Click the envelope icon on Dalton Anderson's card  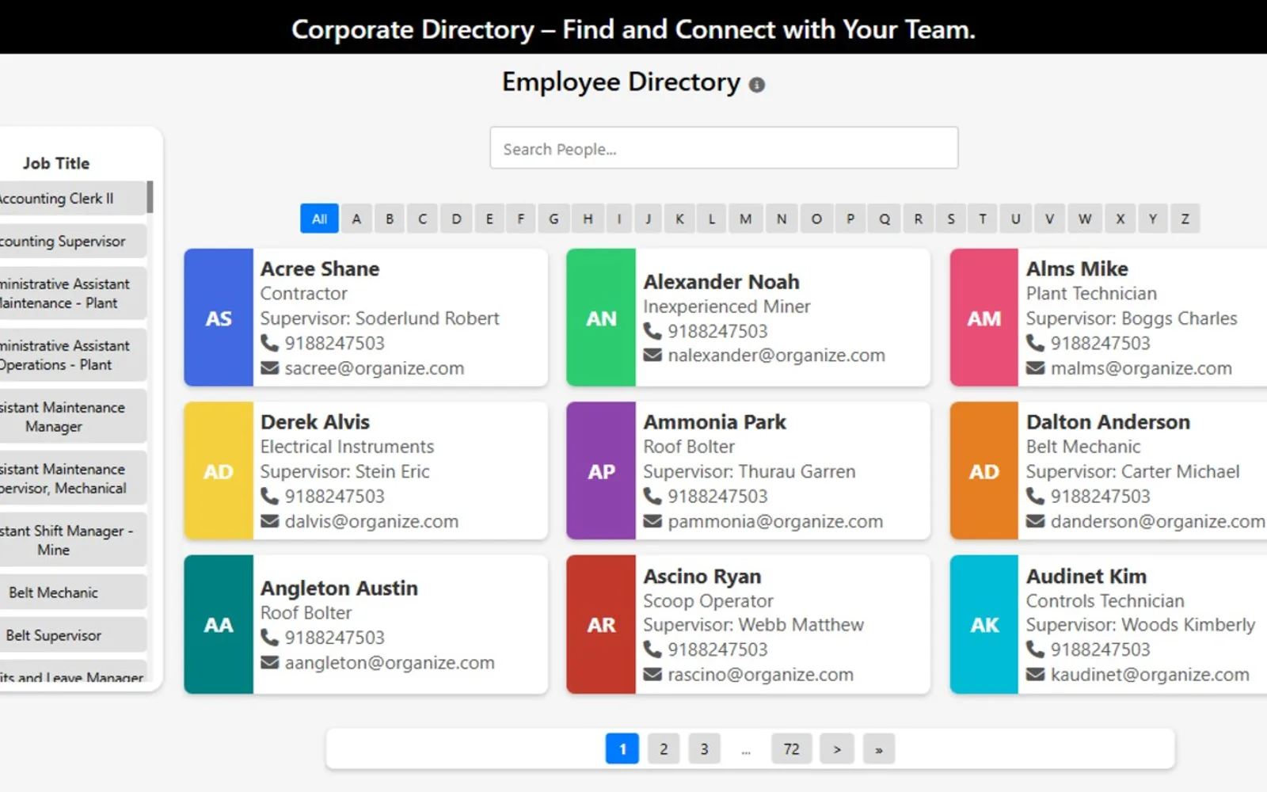1035,521
